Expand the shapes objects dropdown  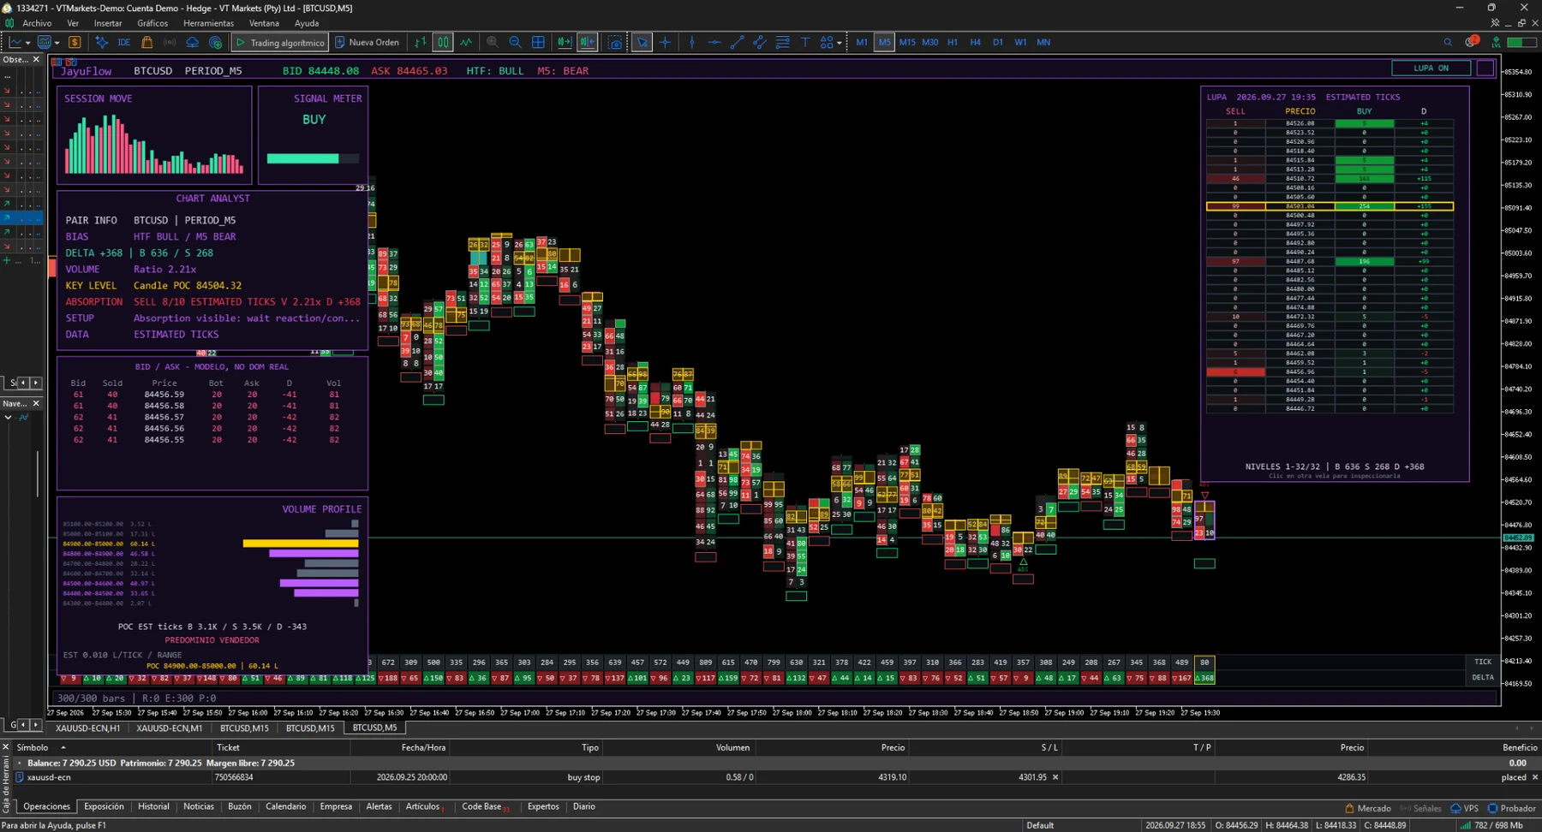pos(840,43)
